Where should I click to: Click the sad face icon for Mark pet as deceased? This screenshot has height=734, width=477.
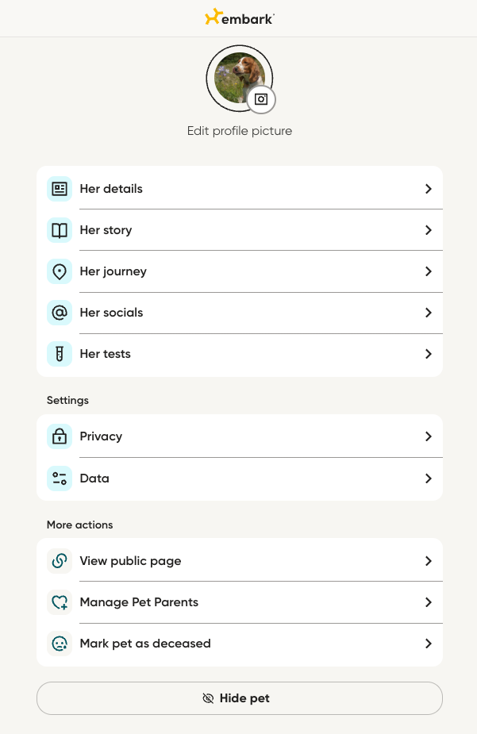point(60,644)
